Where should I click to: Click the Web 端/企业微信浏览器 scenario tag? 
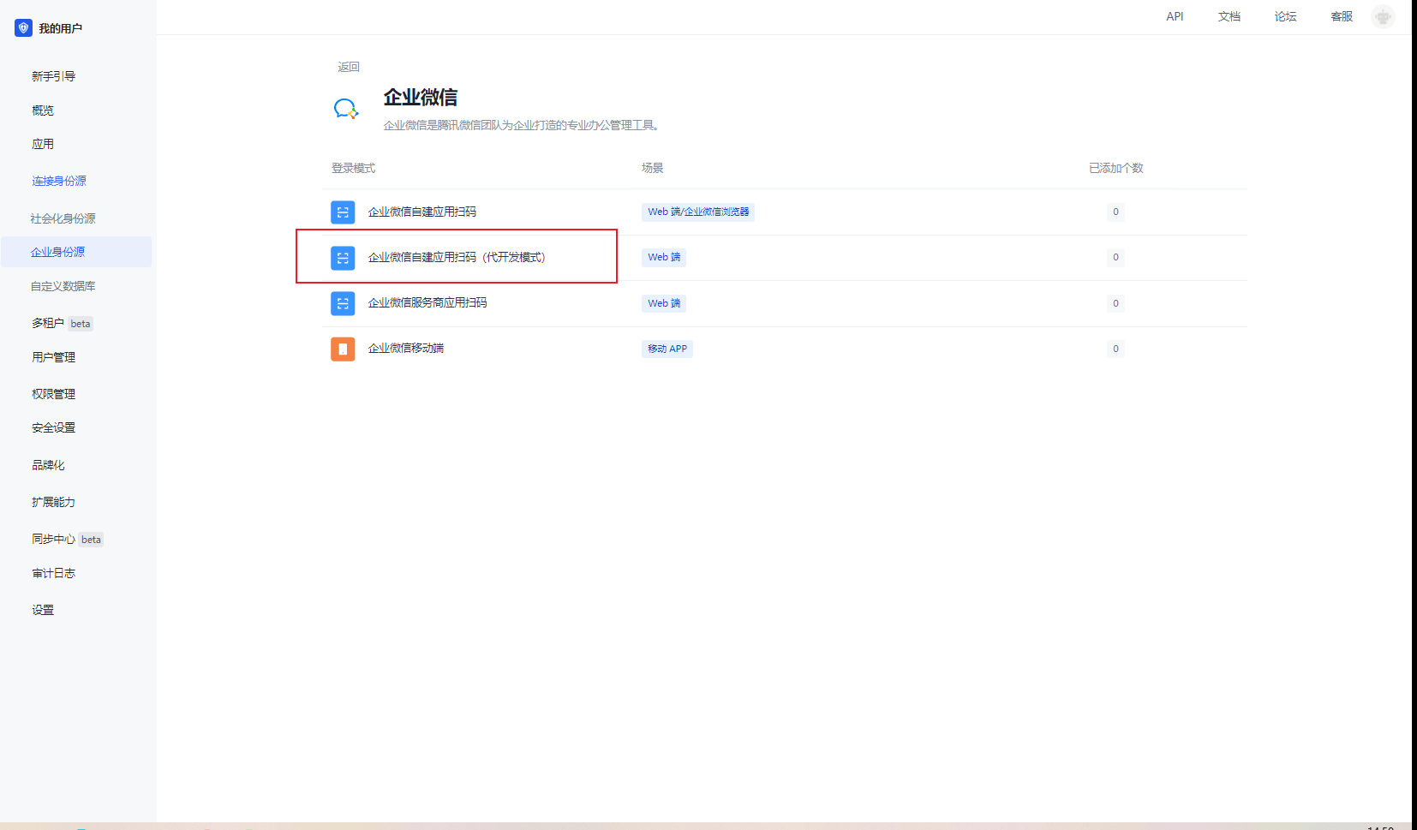(x=698, y=212)
